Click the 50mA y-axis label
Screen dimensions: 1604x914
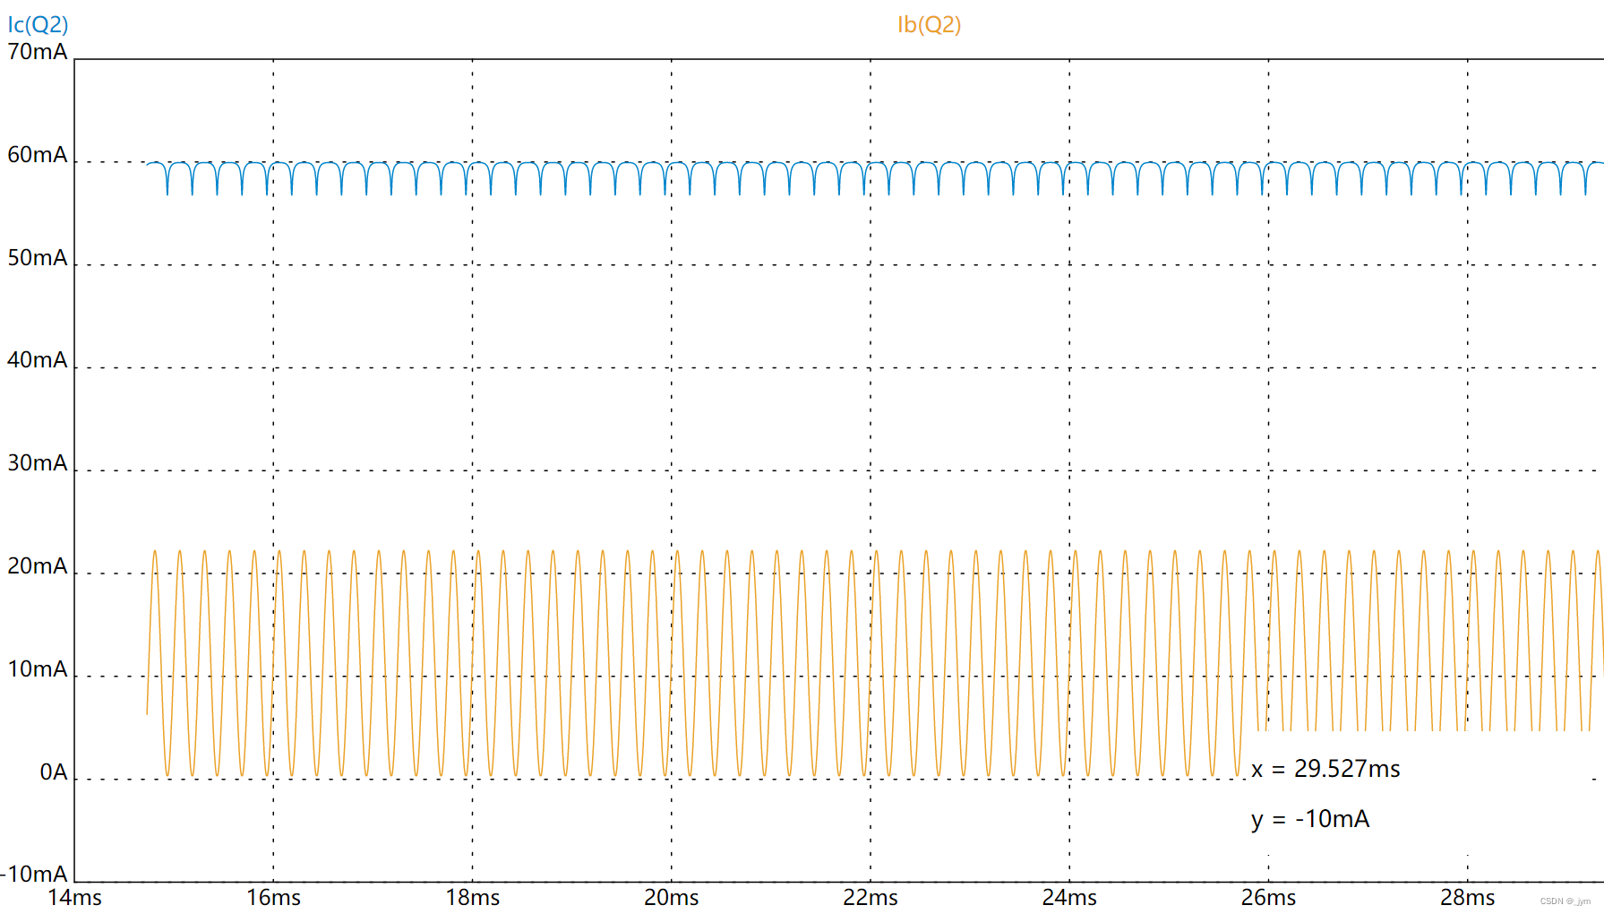pos(38,258)
